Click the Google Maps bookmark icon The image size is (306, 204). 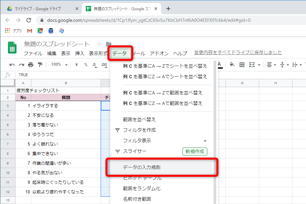pos(40,30)
